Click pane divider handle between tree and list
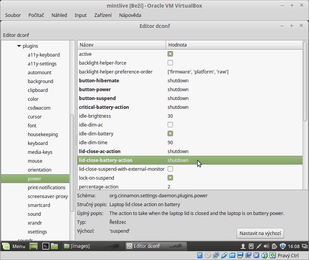 coord(76,140)
